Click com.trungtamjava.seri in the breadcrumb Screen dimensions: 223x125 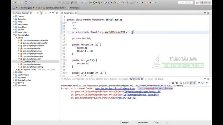55,8
